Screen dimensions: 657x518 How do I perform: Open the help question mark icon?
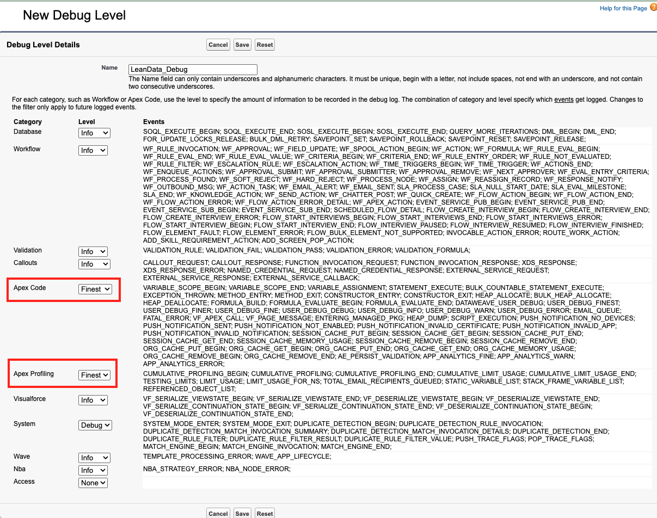(653, 8)
